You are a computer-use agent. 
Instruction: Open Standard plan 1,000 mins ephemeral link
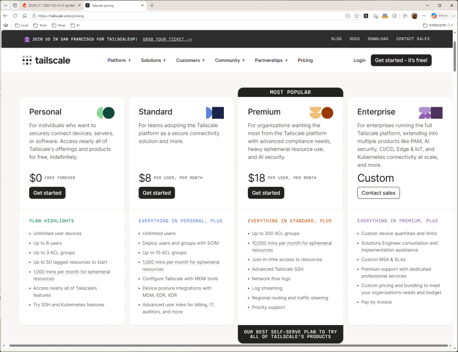[181, 265]
